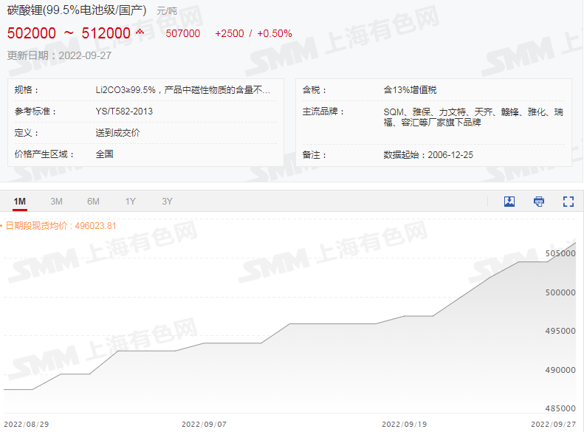The height and width of the screenshot is (432, 584).
Task: Open the chart in fullscreen mode
Action: coord(568,202)
